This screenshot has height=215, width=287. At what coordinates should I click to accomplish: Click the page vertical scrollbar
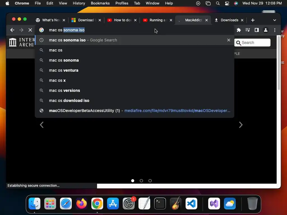(x=279, y=63)
